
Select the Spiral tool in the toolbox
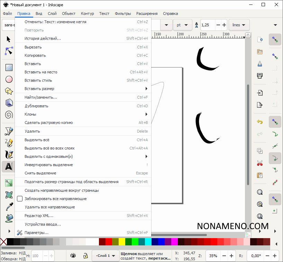[x=9, y=115]
